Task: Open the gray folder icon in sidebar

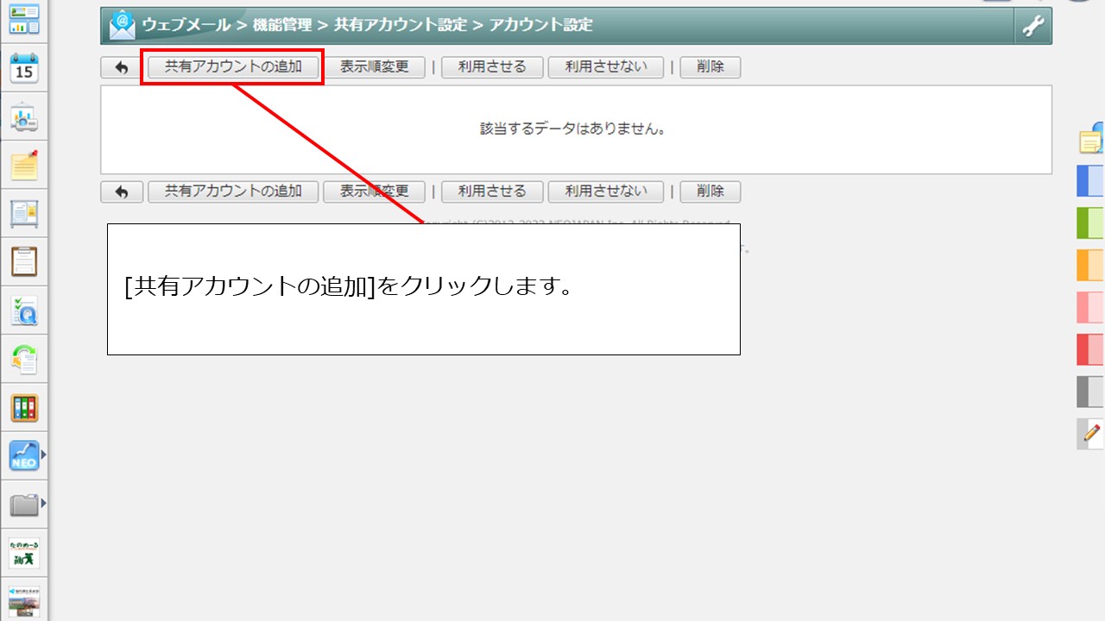Action: click(24, 505)
